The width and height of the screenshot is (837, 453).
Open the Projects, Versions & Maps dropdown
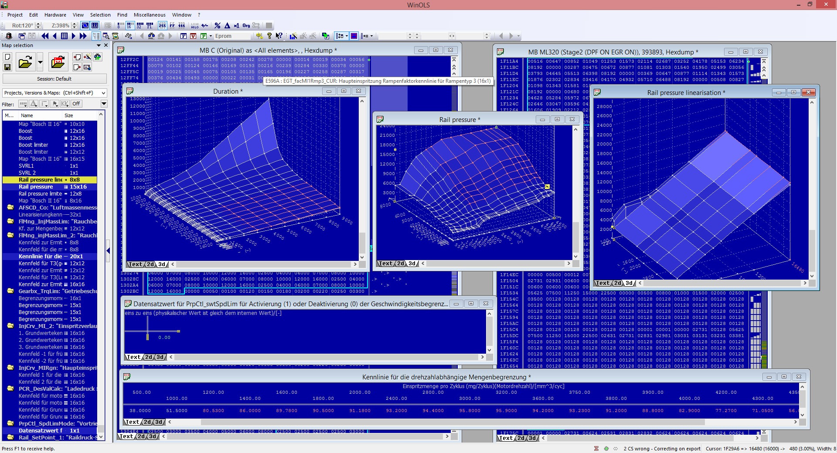point(103,93)
